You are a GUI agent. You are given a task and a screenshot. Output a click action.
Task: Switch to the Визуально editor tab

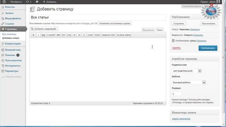click(x=148, y=30)
